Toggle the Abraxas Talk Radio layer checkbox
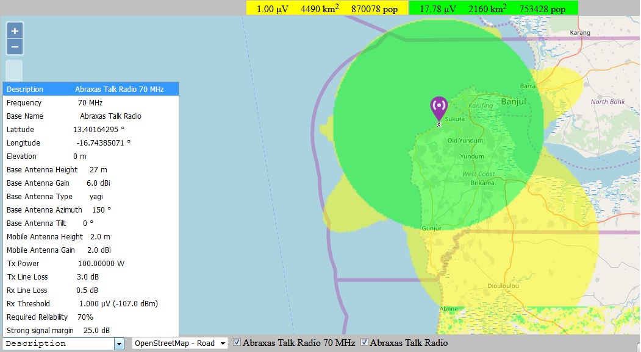Screen dimensions: 641x352 click(365, 342)
